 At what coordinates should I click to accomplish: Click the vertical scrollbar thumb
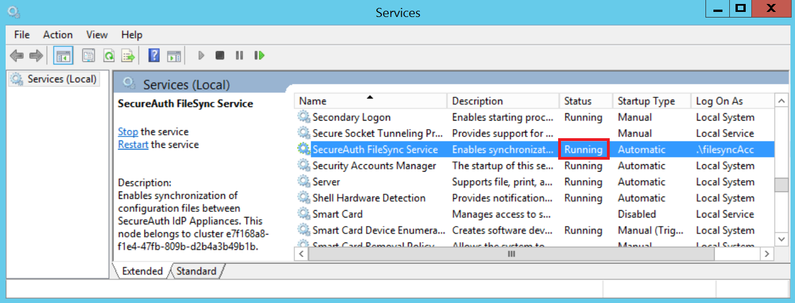782,185
